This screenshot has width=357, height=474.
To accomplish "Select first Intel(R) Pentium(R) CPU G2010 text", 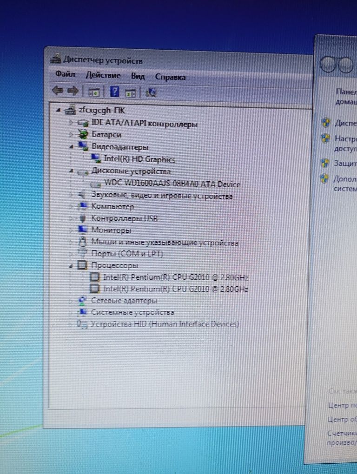I will pos(176,277).
